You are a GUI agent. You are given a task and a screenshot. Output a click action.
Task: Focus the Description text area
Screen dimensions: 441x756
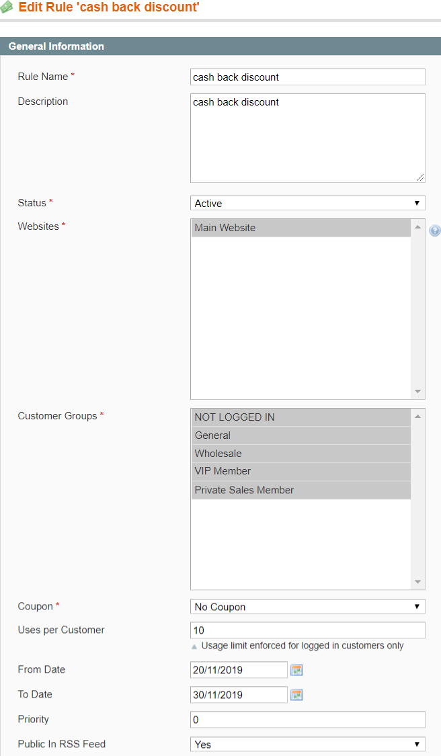[x=307, y=138]
